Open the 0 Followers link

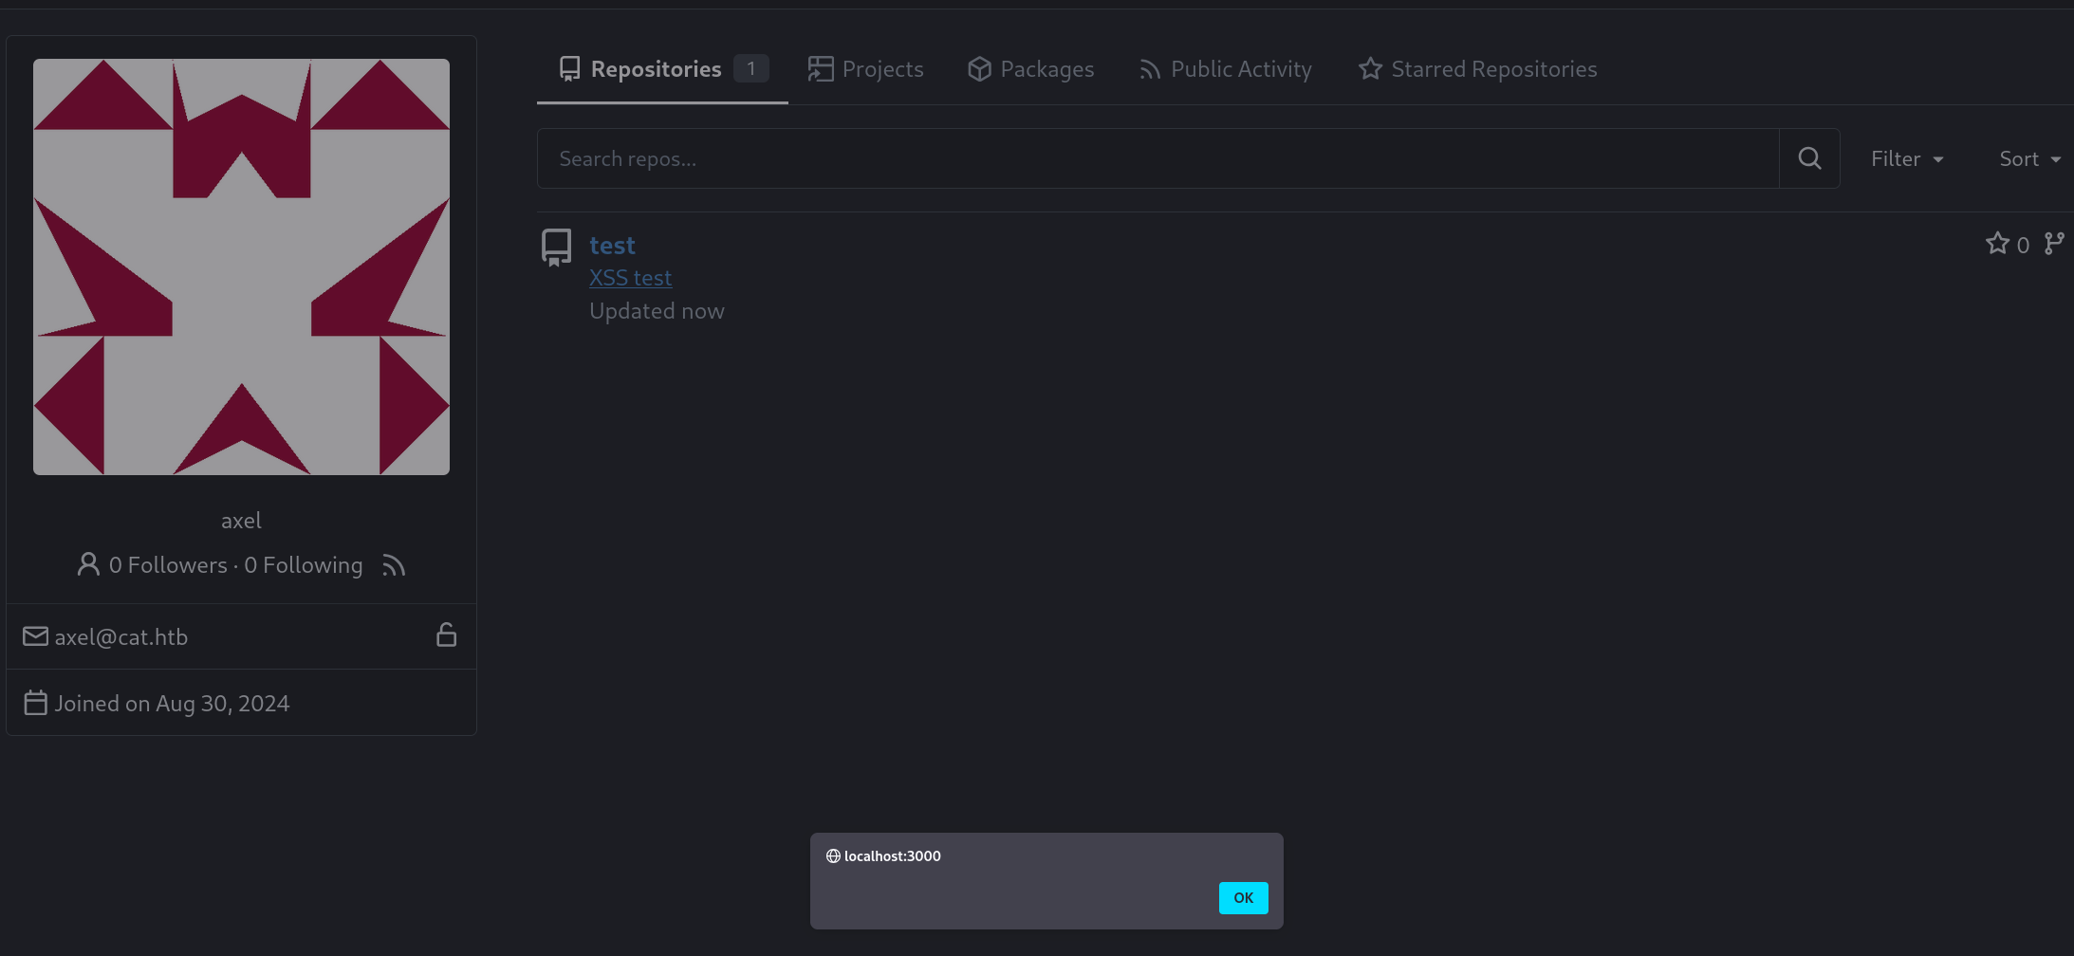coord(168,565)
